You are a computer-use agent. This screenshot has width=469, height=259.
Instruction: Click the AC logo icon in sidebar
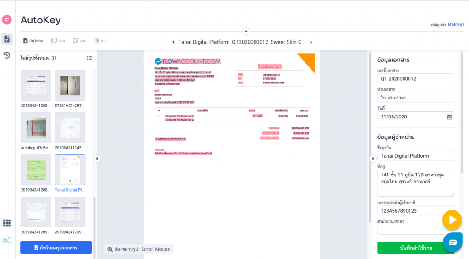7,240
